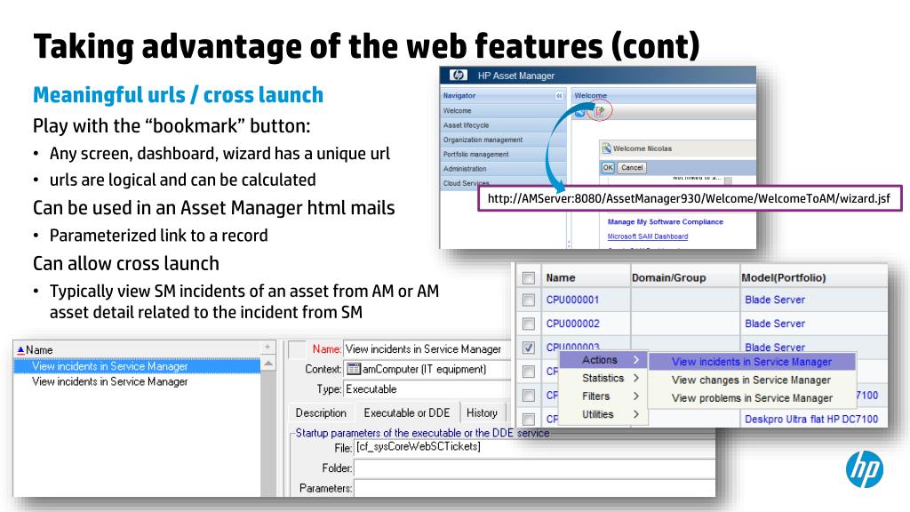Click the table icon before amComputer context
The width and height of the screenshot is (910, 512).
point(354,369)
